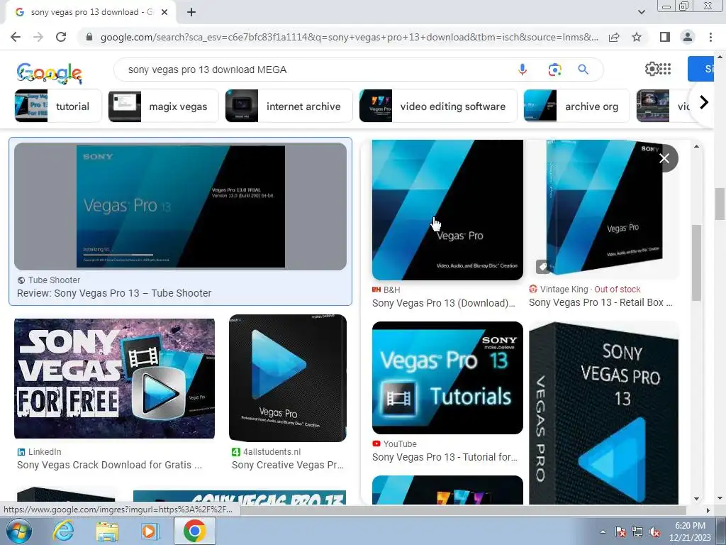Open B&H Vegas Pro image

click(447, 209)
